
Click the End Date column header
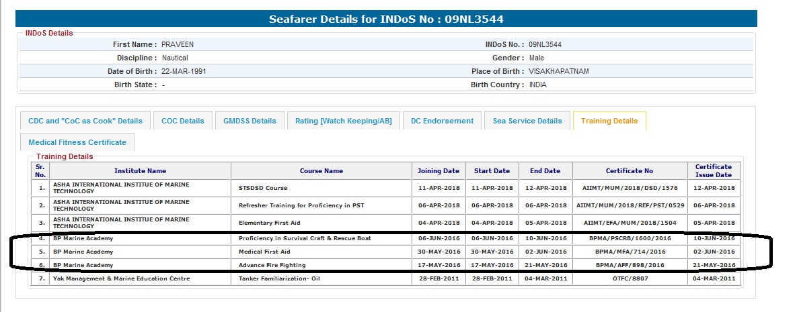tap(545, 171)
